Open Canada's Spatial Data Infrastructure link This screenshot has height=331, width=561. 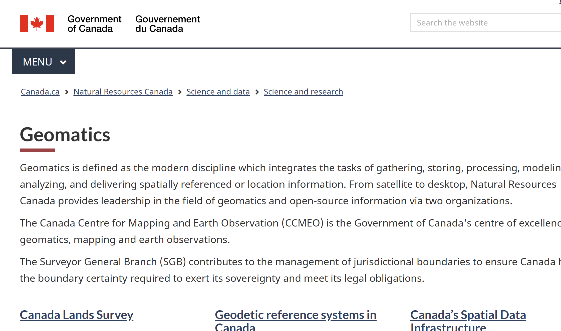468,315
